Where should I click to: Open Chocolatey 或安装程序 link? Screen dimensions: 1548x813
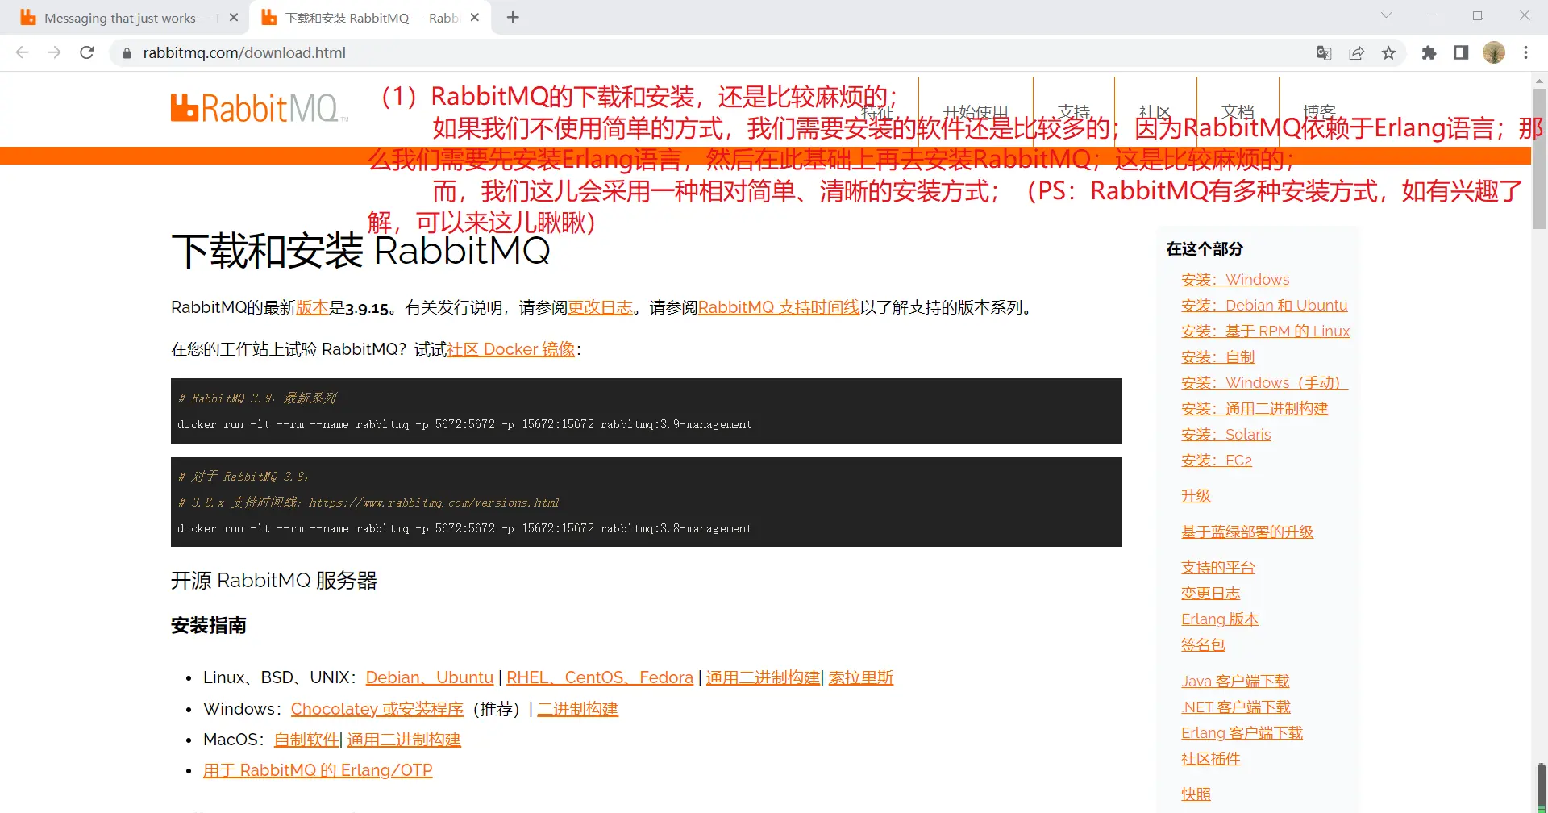pos(377,709)
